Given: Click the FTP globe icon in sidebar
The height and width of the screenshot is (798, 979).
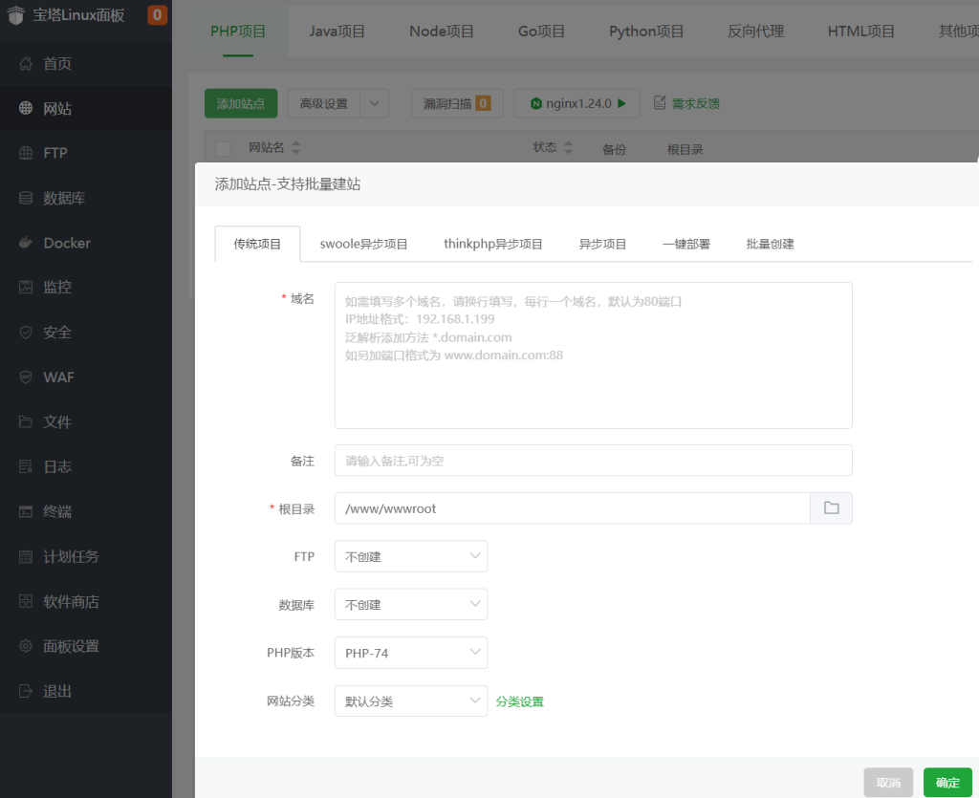Looking at the screenshot, I should (x=26, y=153).
